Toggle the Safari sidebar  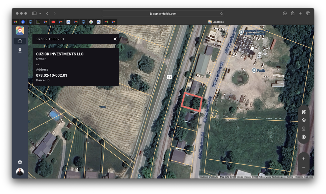(x=34, y=13)
